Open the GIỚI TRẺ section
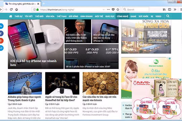This screenshot has height=121, width=182. pyautogui.click(x=99, y=16)
